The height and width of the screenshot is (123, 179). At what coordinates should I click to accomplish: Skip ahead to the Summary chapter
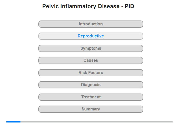point(91,109)
